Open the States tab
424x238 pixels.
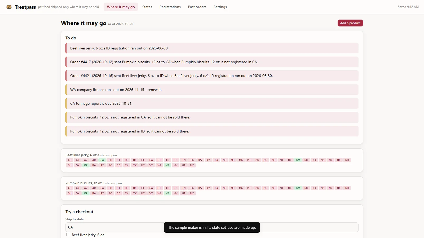147,7
